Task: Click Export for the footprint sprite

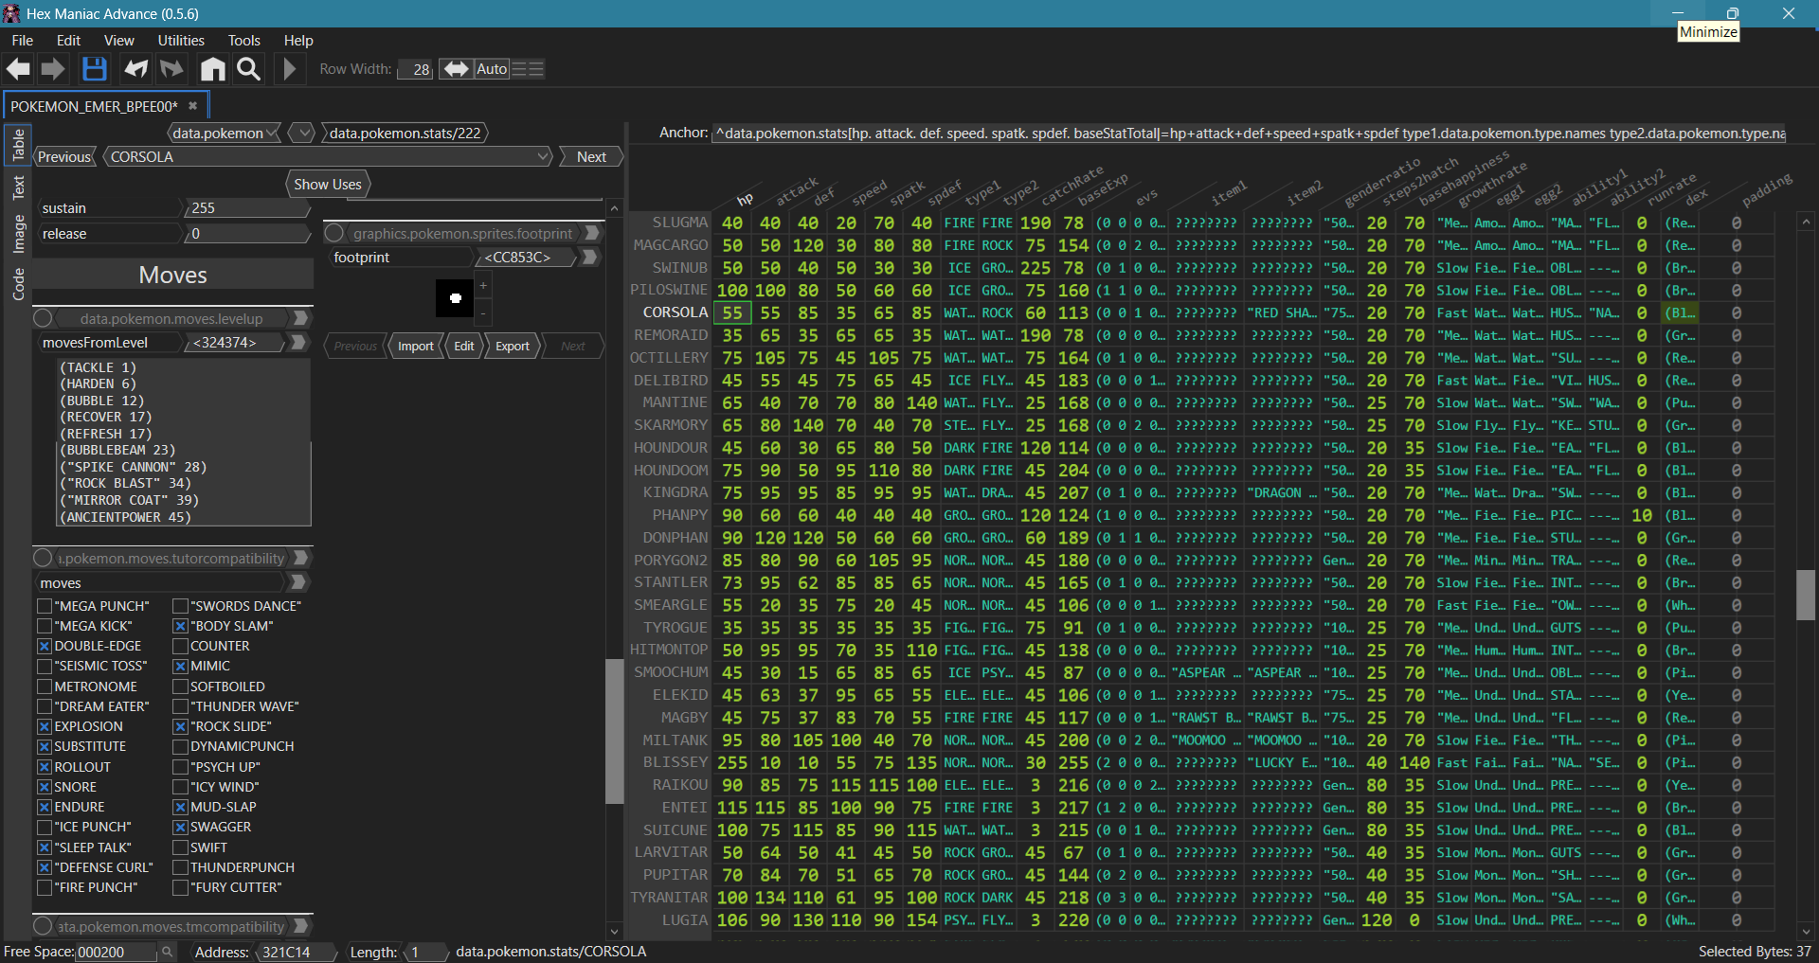Action: pos(512,347)
